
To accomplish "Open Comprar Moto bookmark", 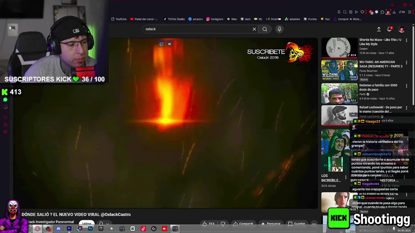I will [347, 19].
